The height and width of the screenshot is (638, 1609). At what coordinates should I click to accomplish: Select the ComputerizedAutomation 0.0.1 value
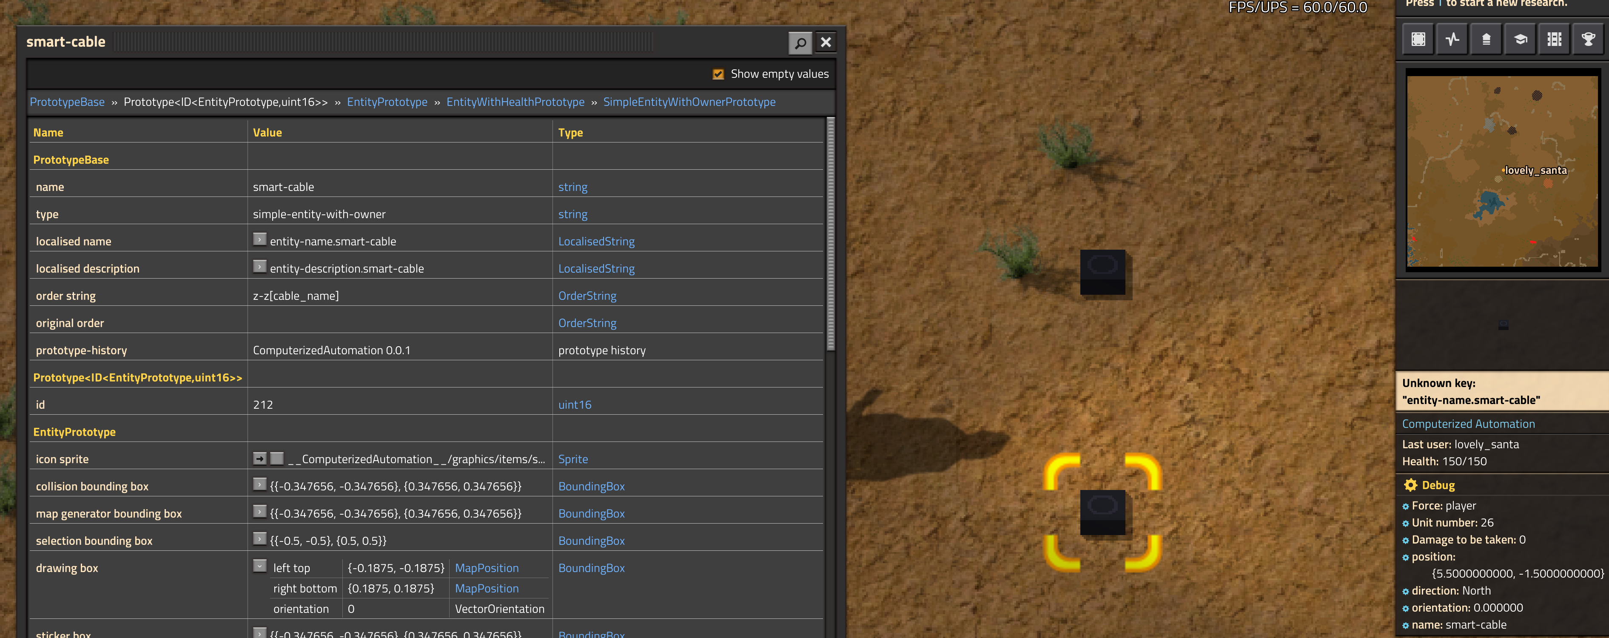pyautogui.click(x=332, y=350)
